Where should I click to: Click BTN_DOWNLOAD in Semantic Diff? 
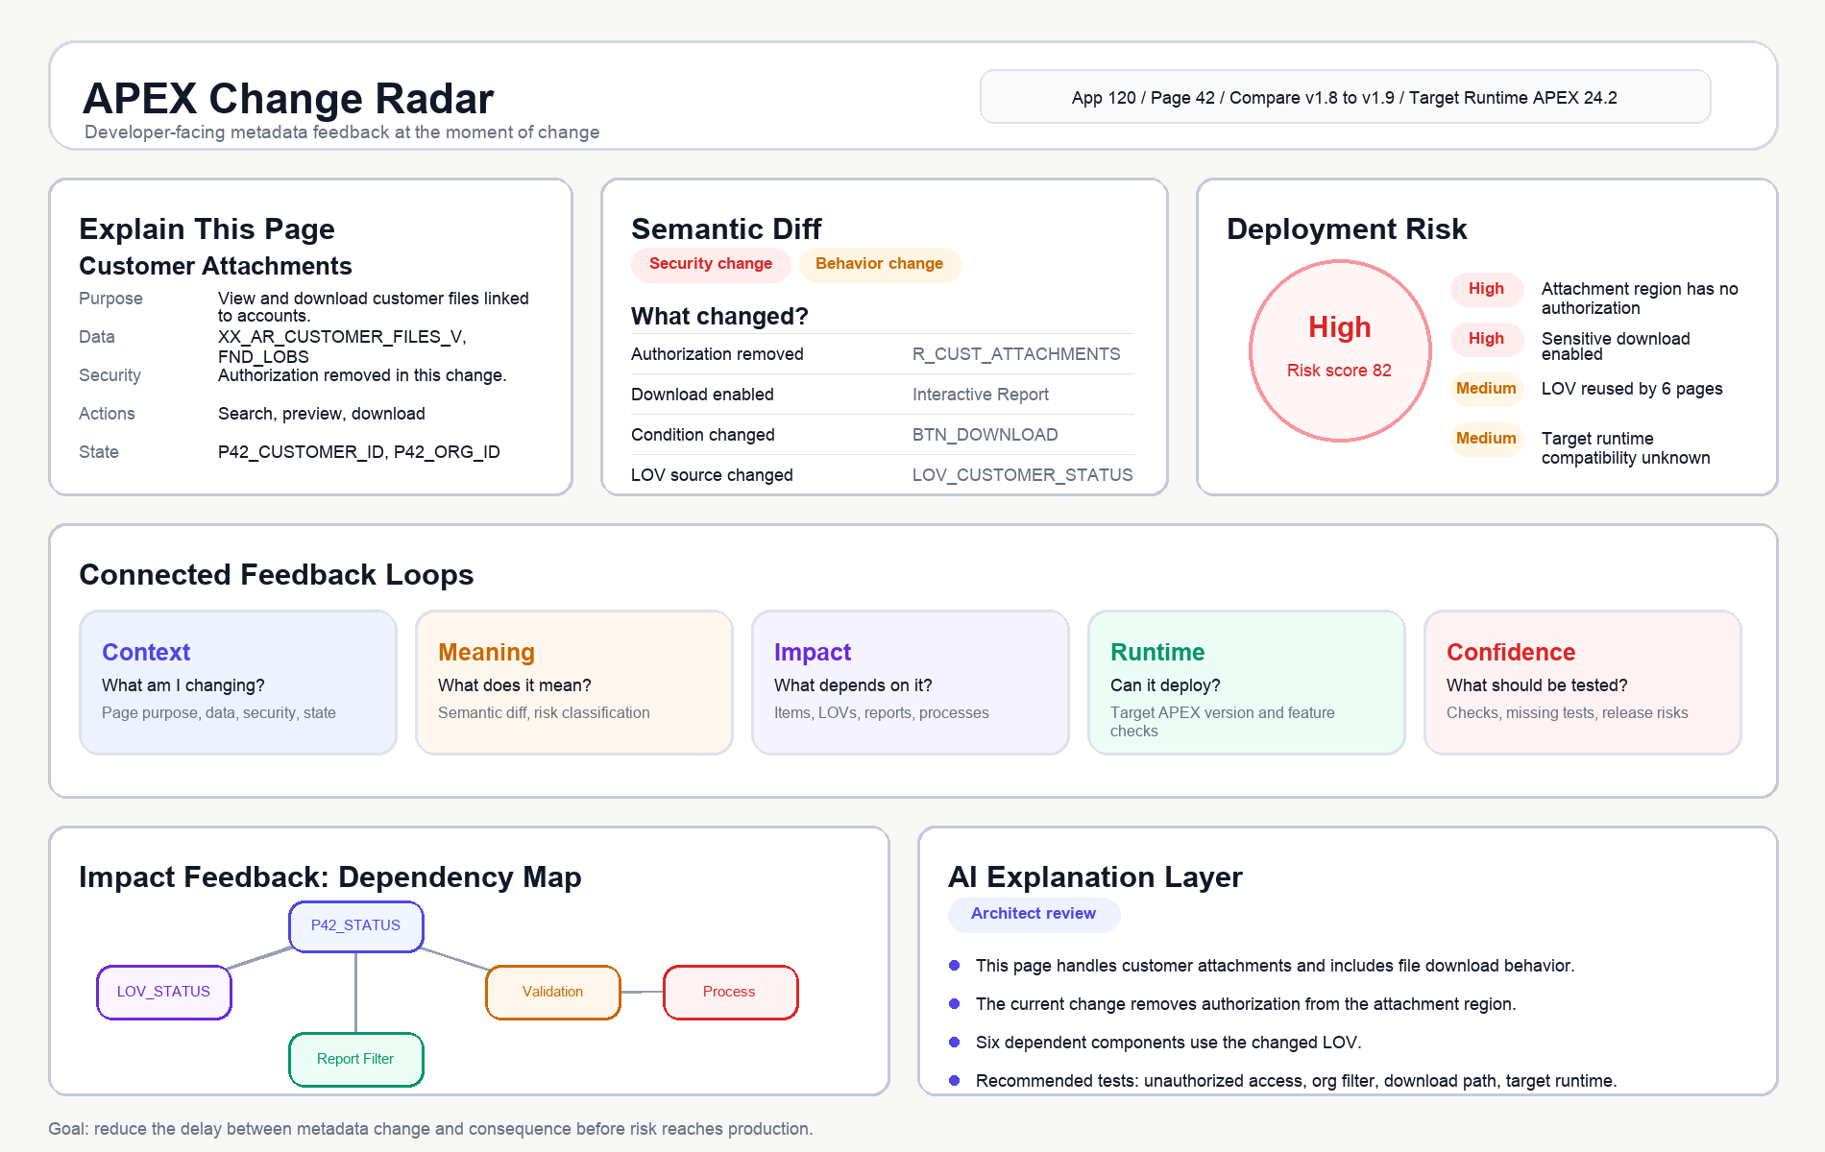[x=985, y=435]
